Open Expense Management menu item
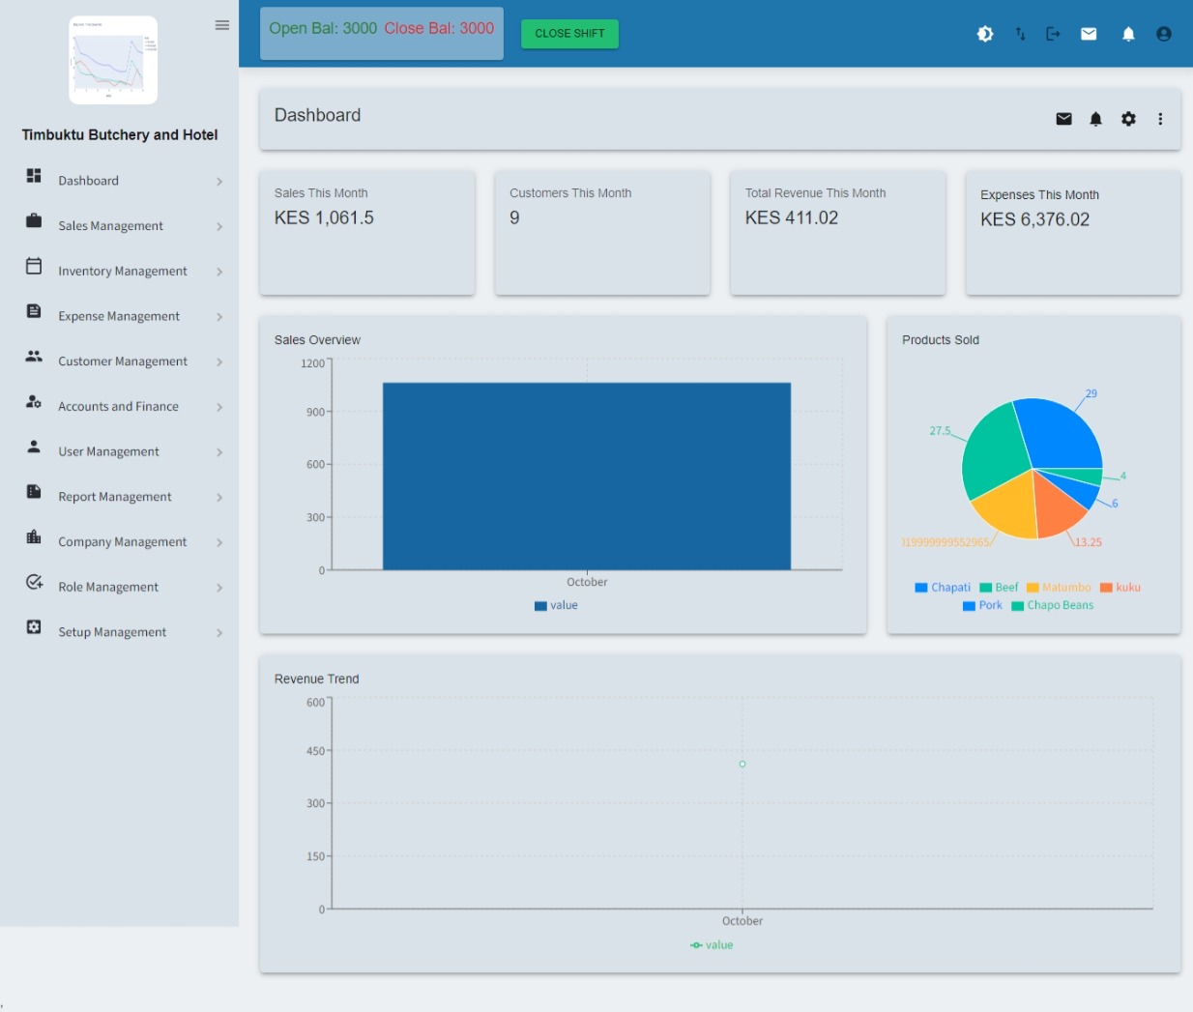 (x=119, y=316)
